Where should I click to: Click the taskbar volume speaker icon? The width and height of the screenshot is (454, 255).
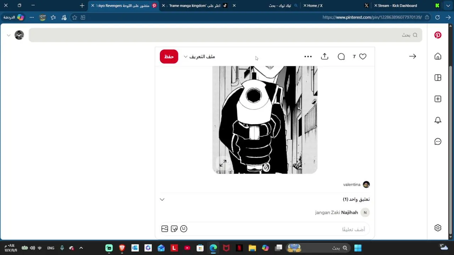[x=32, y=248]
